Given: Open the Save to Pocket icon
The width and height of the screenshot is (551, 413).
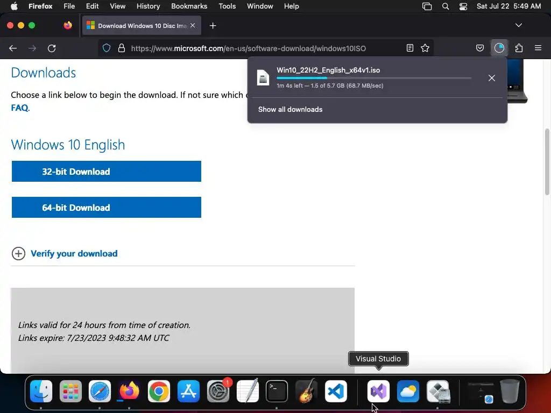Looking at the screenshot, I should tap(479, 48).
